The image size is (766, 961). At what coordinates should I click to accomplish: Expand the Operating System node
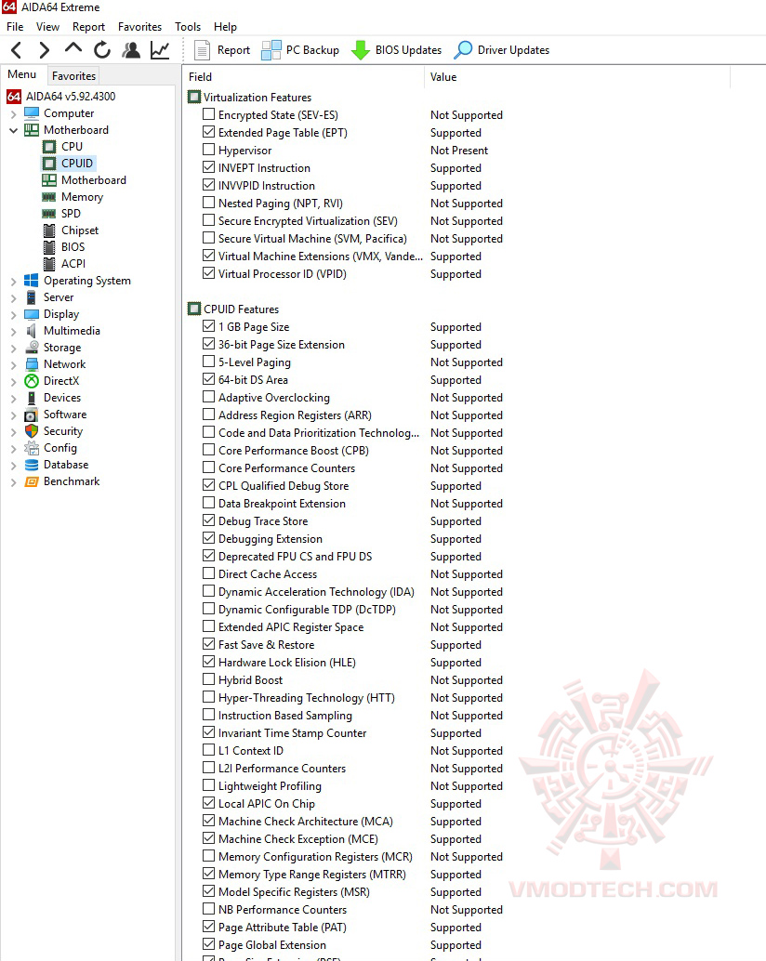13,281
